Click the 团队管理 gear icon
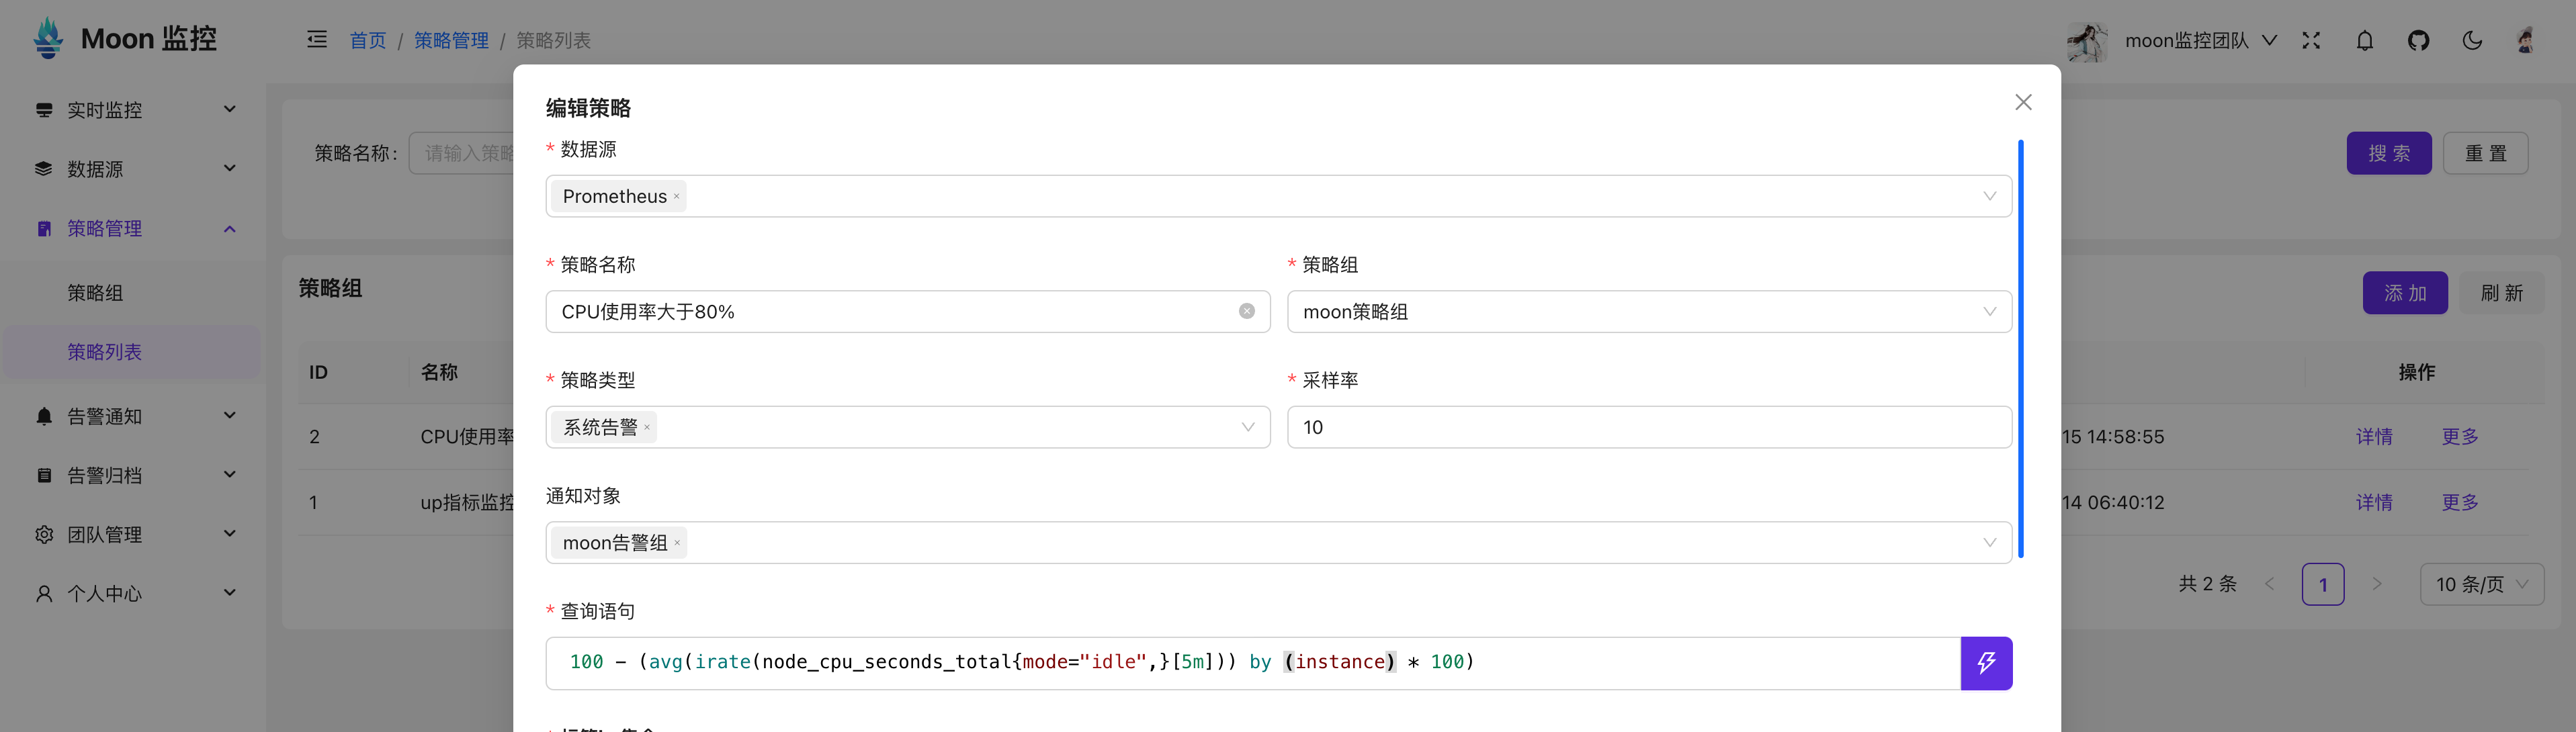This screenshot has width=2576, height=732. pos(44,535)
